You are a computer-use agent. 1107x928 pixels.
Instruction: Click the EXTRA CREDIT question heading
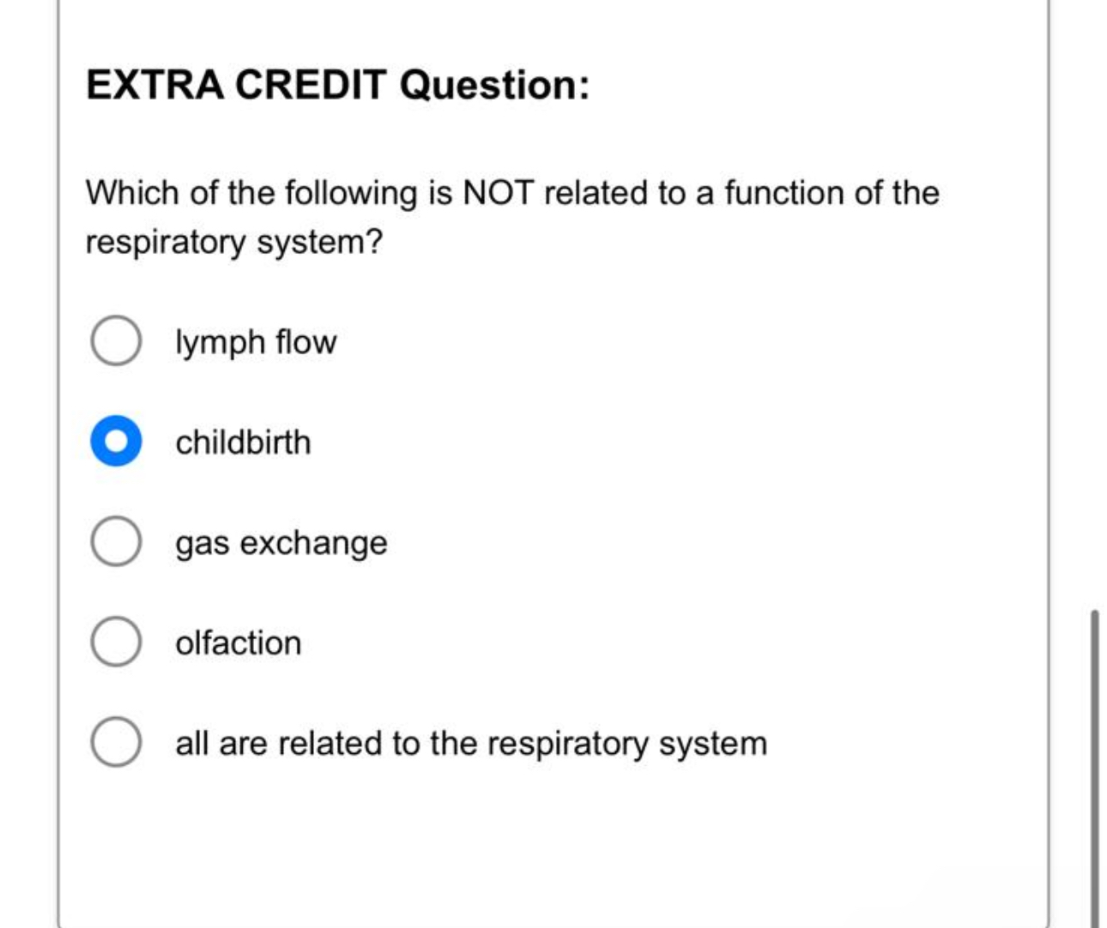point(337,83)
